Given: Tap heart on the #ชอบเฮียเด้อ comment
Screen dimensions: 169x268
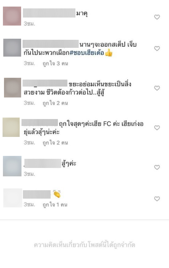Looking at the screenshot, I should (157, 49).
